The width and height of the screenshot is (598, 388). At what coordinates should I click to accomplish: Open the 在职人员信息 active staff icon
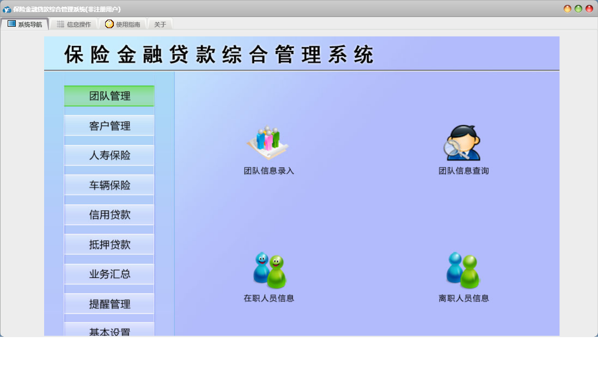tap(270, 270)
